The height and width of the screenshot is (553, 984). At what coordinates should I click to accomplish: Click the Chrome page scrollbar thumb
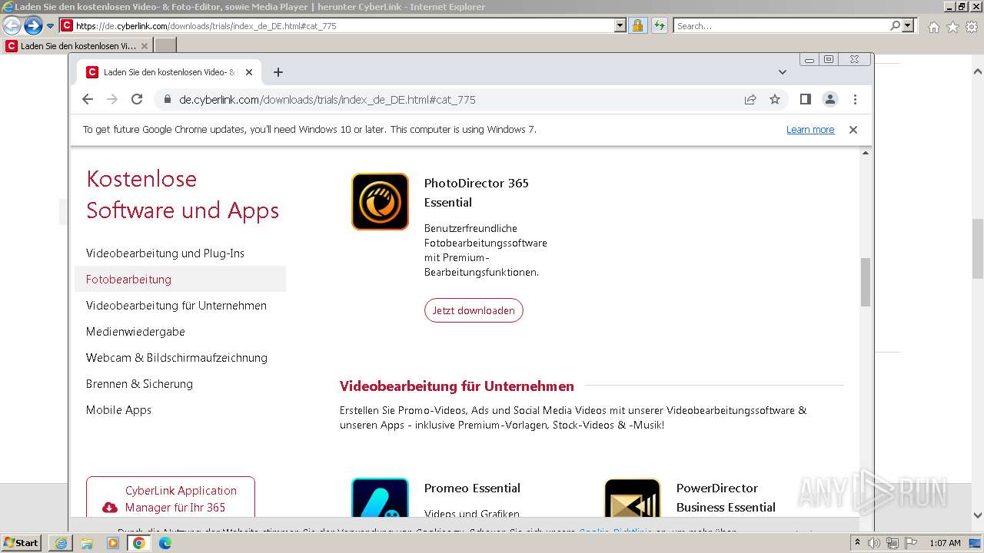pyautogui.click(x=865, y=282)
